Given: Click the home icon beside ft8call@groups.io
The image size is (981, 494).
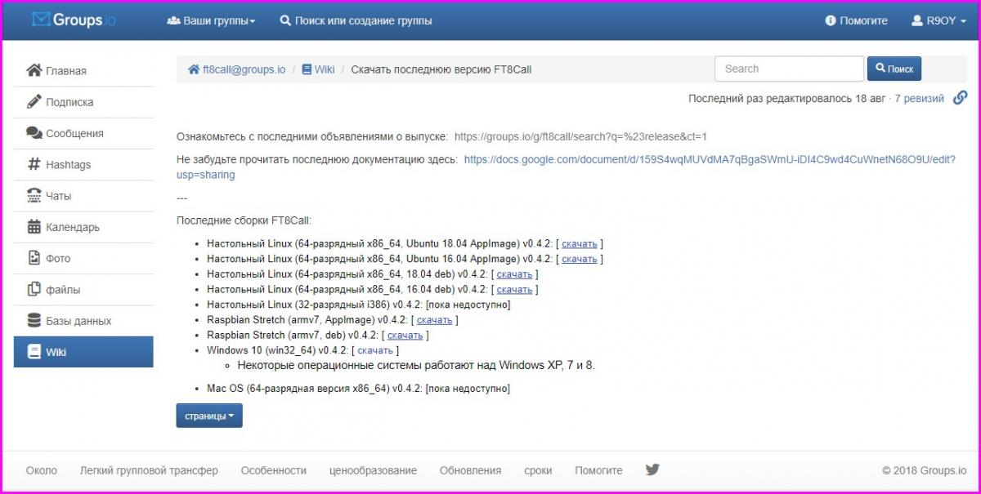Looking at the screenshot, I should pos(194,69).
